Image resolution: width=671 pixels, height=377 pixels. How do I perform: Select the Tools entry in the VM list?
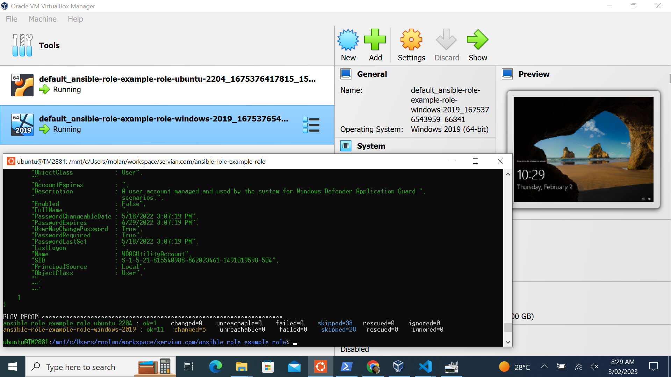[167, 45]
